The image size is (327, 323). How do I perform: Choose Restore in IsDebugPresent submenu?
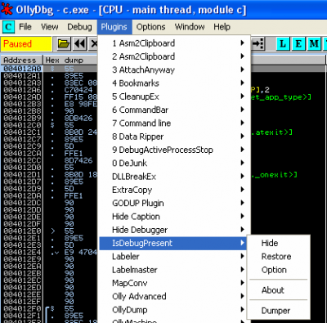pos(279,257)
